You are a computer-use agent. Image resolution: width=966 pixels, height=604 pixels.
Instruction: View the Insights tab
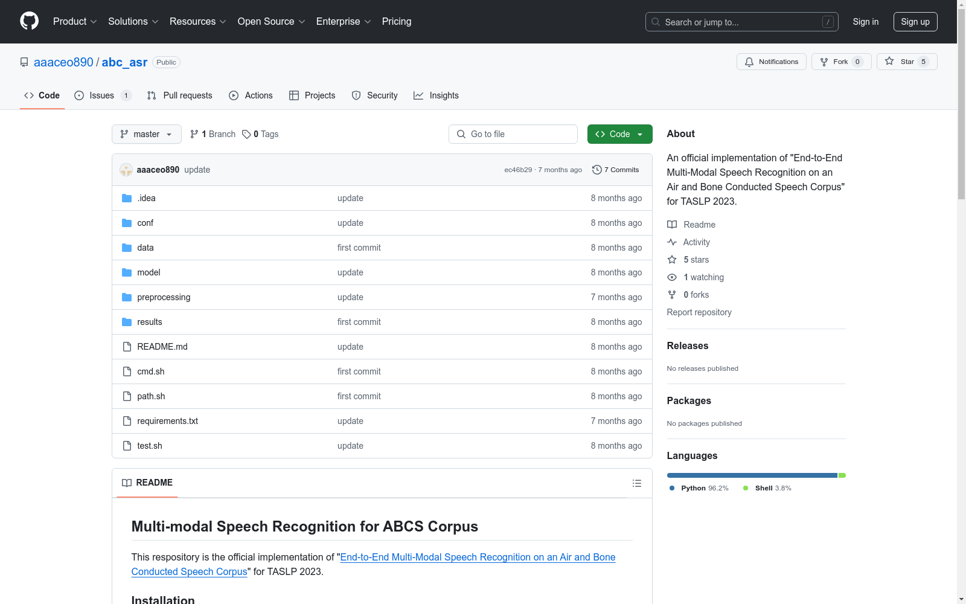pyautogui.click(x=436, y=95)
